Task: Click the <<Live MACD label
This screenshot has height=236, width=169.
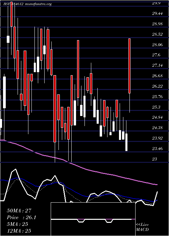Action: click(142, 227)
